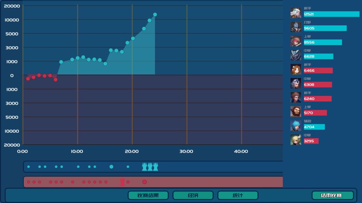Select the first red data point on graph
This screenshot has height=203, width=362.
pyautogui.click(x=28, y=78)
